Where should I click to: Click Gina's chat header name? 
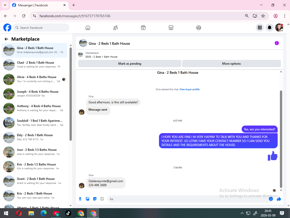[109, 43]
